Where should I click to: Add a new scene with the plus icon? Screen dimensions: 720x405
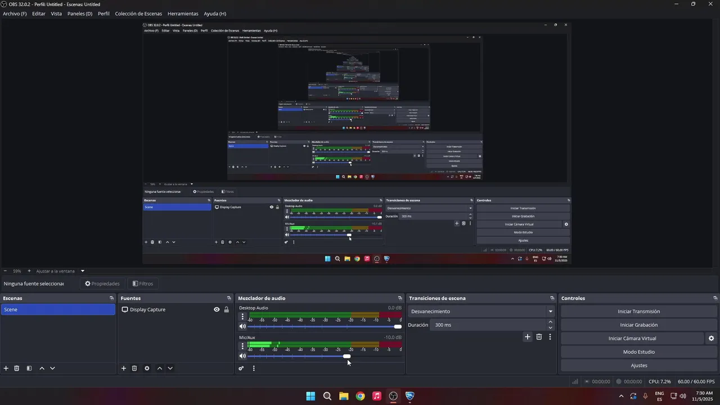[6, 368]
